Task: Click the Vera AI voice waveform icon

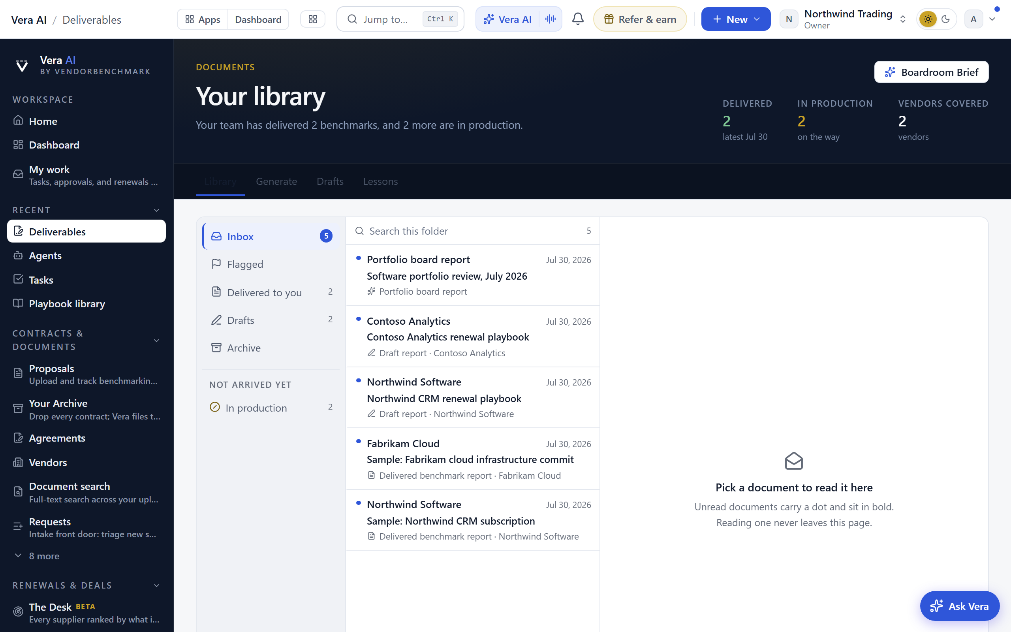Action: coord(551,19)
